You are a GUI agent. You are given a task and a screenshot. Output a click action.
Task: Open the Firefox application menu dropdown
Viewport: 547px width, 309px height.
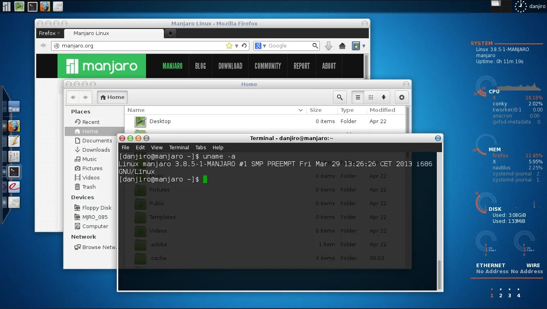pos(49,33)
